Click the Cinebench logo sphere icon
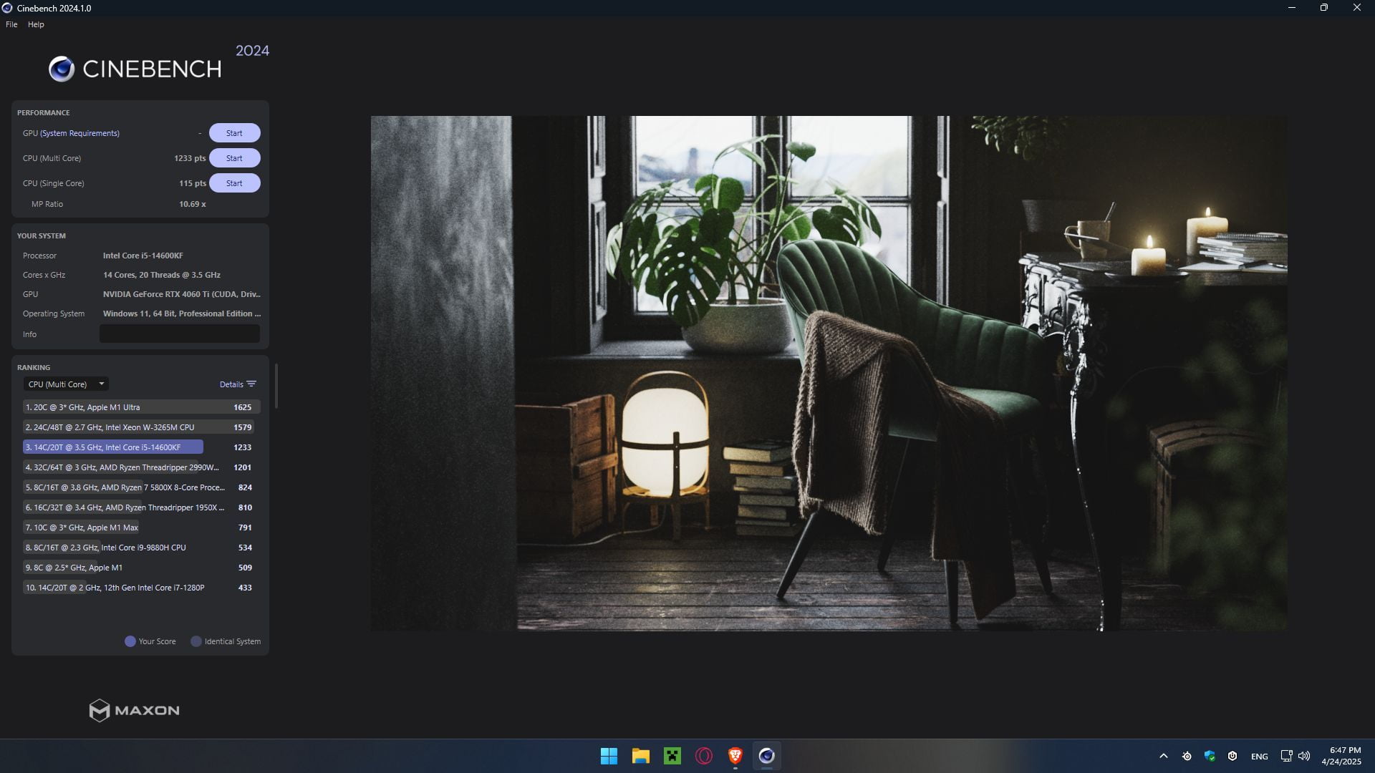Screen dimensions: 1375x773 point(62,69)
